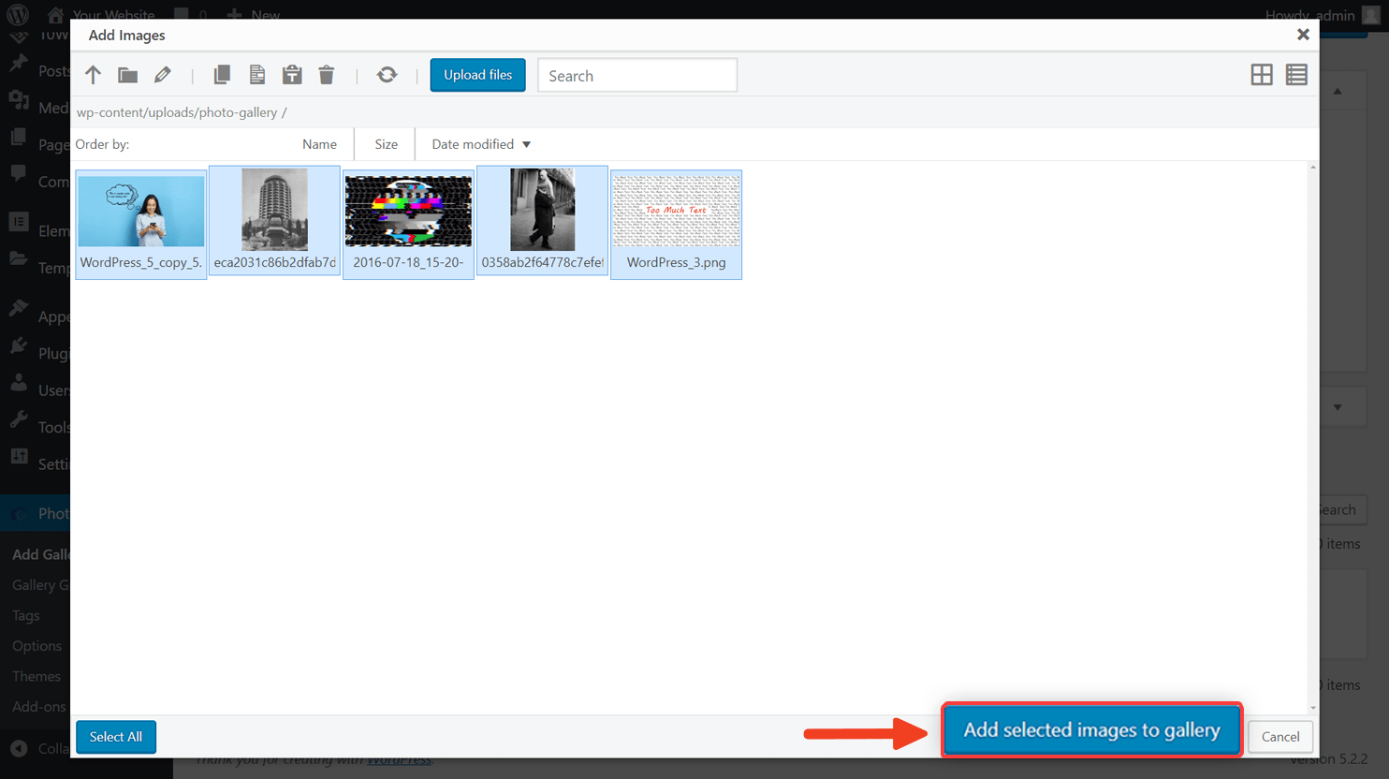Click the cut document icon

[x=257, y=75]
